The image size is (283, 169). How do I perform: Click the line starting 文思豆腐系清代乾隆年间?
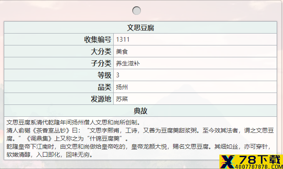pos(73,122)
